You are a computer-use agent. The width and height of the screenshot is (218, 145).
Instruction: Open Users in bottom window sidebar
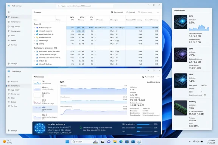click(19, 98)
